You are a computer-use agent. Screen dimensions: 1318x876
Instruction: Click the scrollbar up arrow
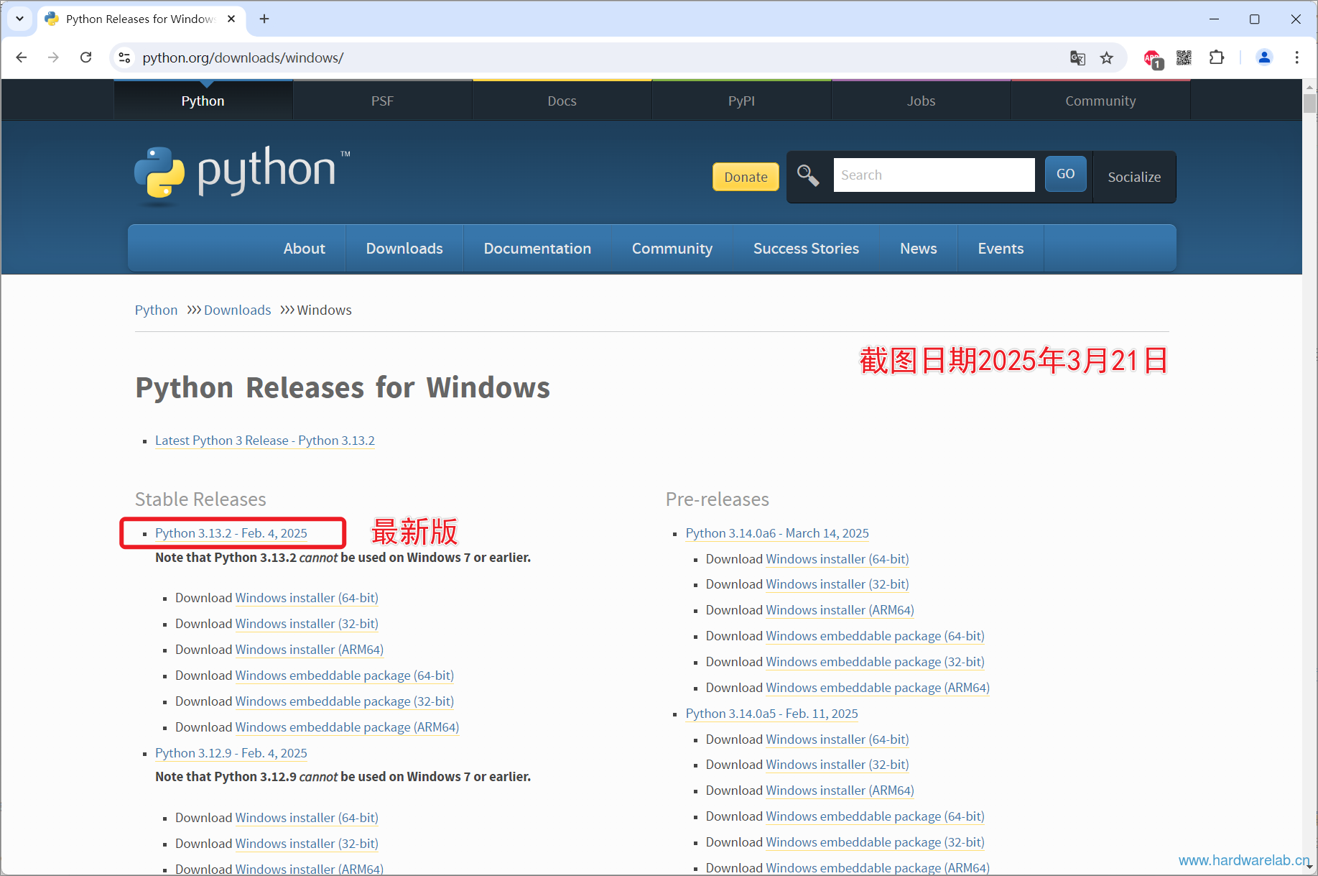1309,87
